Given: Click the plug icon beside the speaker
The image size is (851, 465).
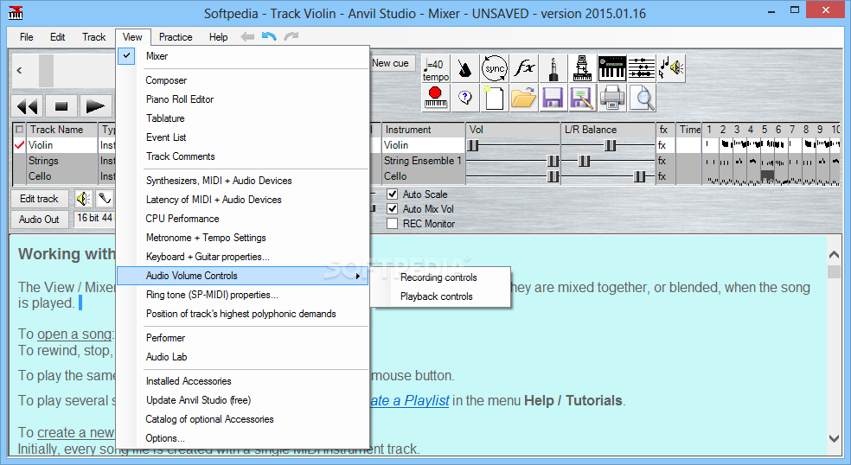Looking at the screenshot, I should tap(104, 199).
